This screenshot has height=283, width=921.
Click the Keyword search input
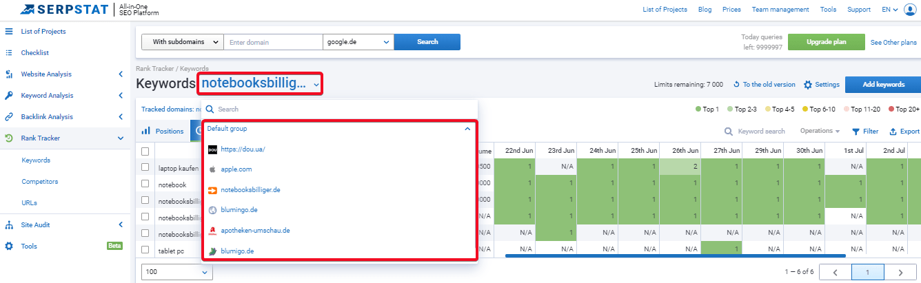(762, 131)
